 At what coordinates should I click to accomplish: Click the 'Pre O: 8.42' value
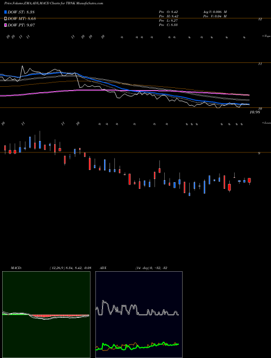point(169,11)
